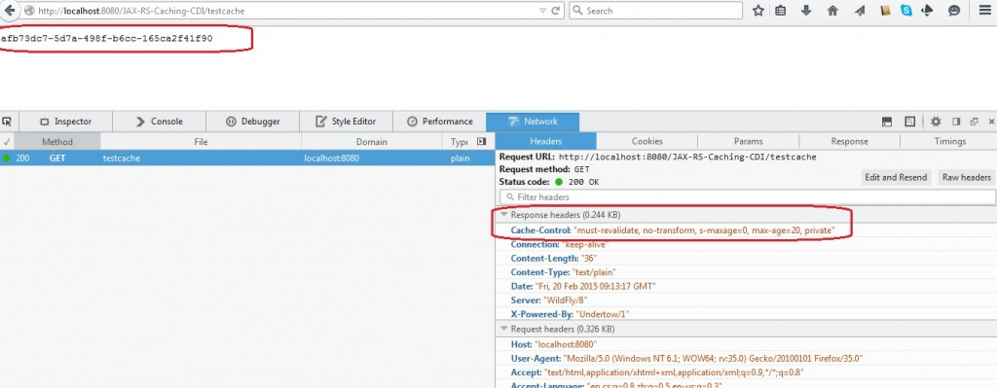This screenshot has height=388, width=997.
Task: Click the Edit and Resend button
Action: point(896,177)
